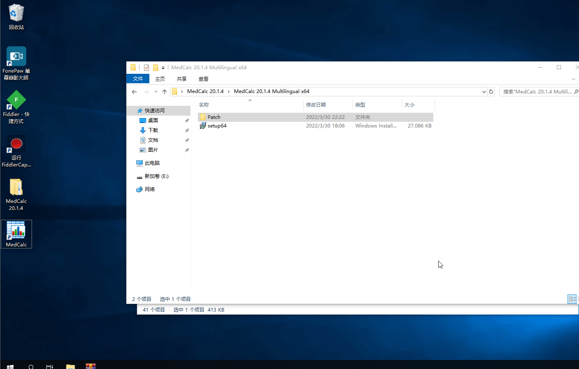Click the taskbar search circle icon
This screenshot has height=369, width=579.
(31, 367)
